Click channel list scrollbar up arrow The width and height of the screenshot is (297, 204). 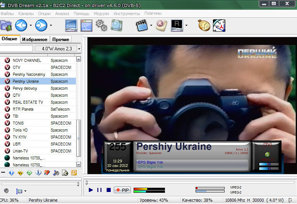click(79, 59)
